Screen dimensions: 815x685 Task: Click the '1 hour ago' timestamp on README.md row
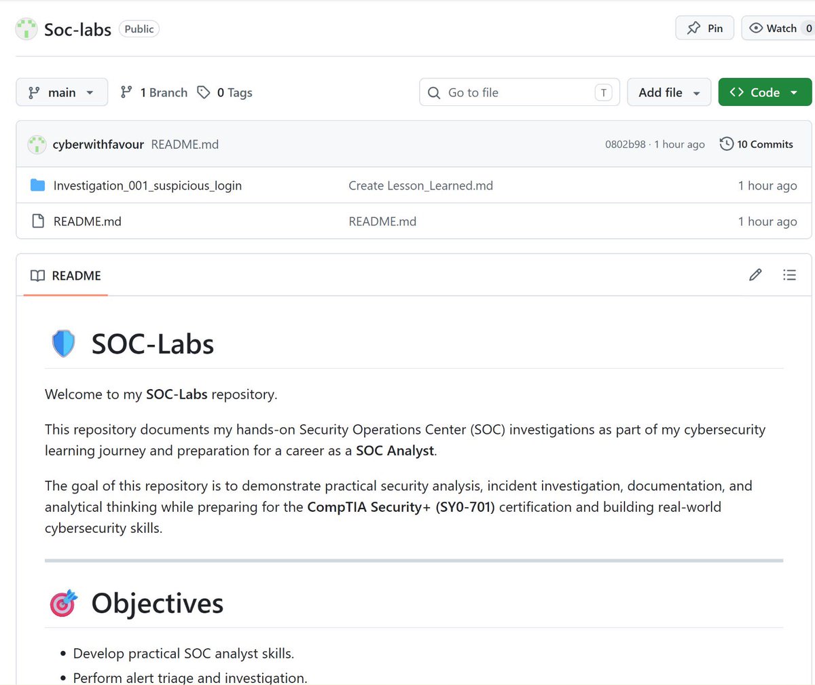pyautogui.click(x=767, y=221)
